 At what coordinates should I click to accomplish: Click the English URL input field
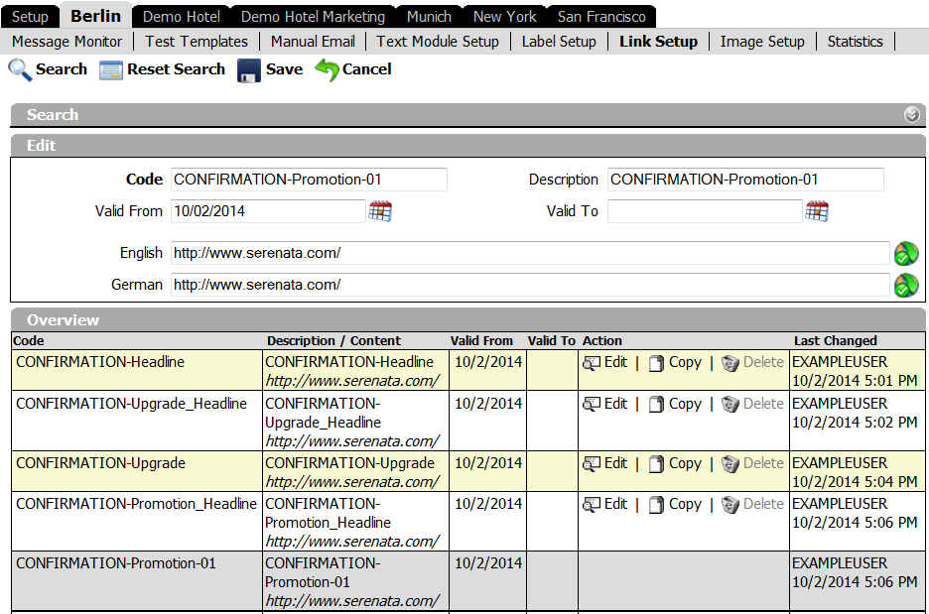tap(530, 253)
